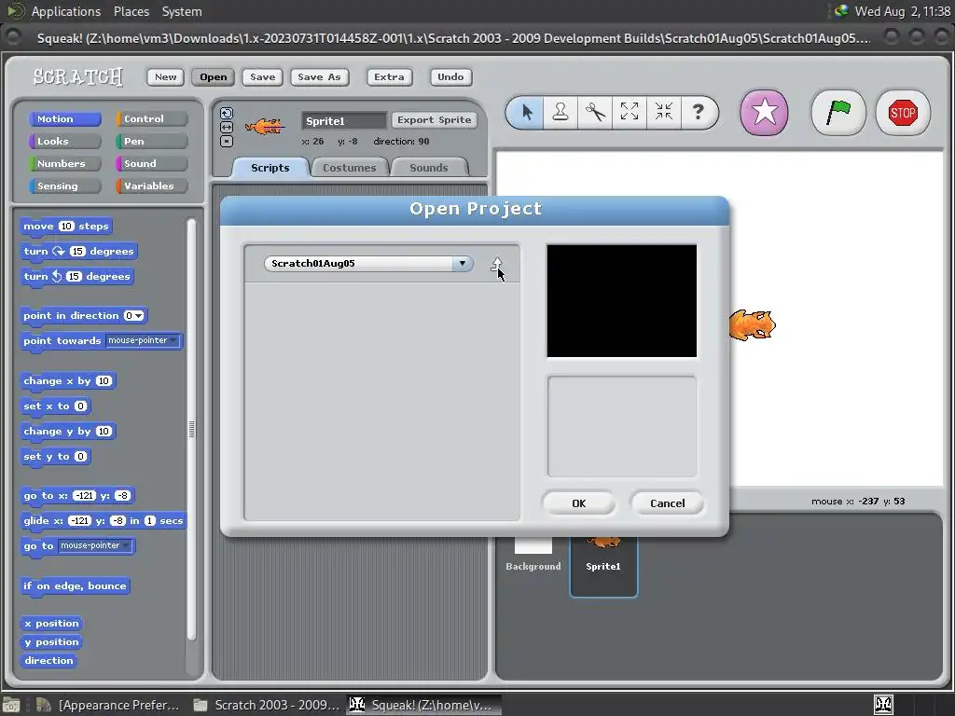The image size is (955, 716).
Task: Click the Variables category
Action: tap(152, 186)
